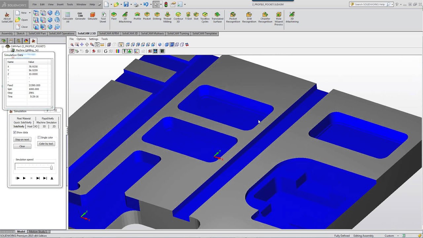423x238 pixels.
Task: Click the G icon in simulation toolbar
Action: [106, 51]
